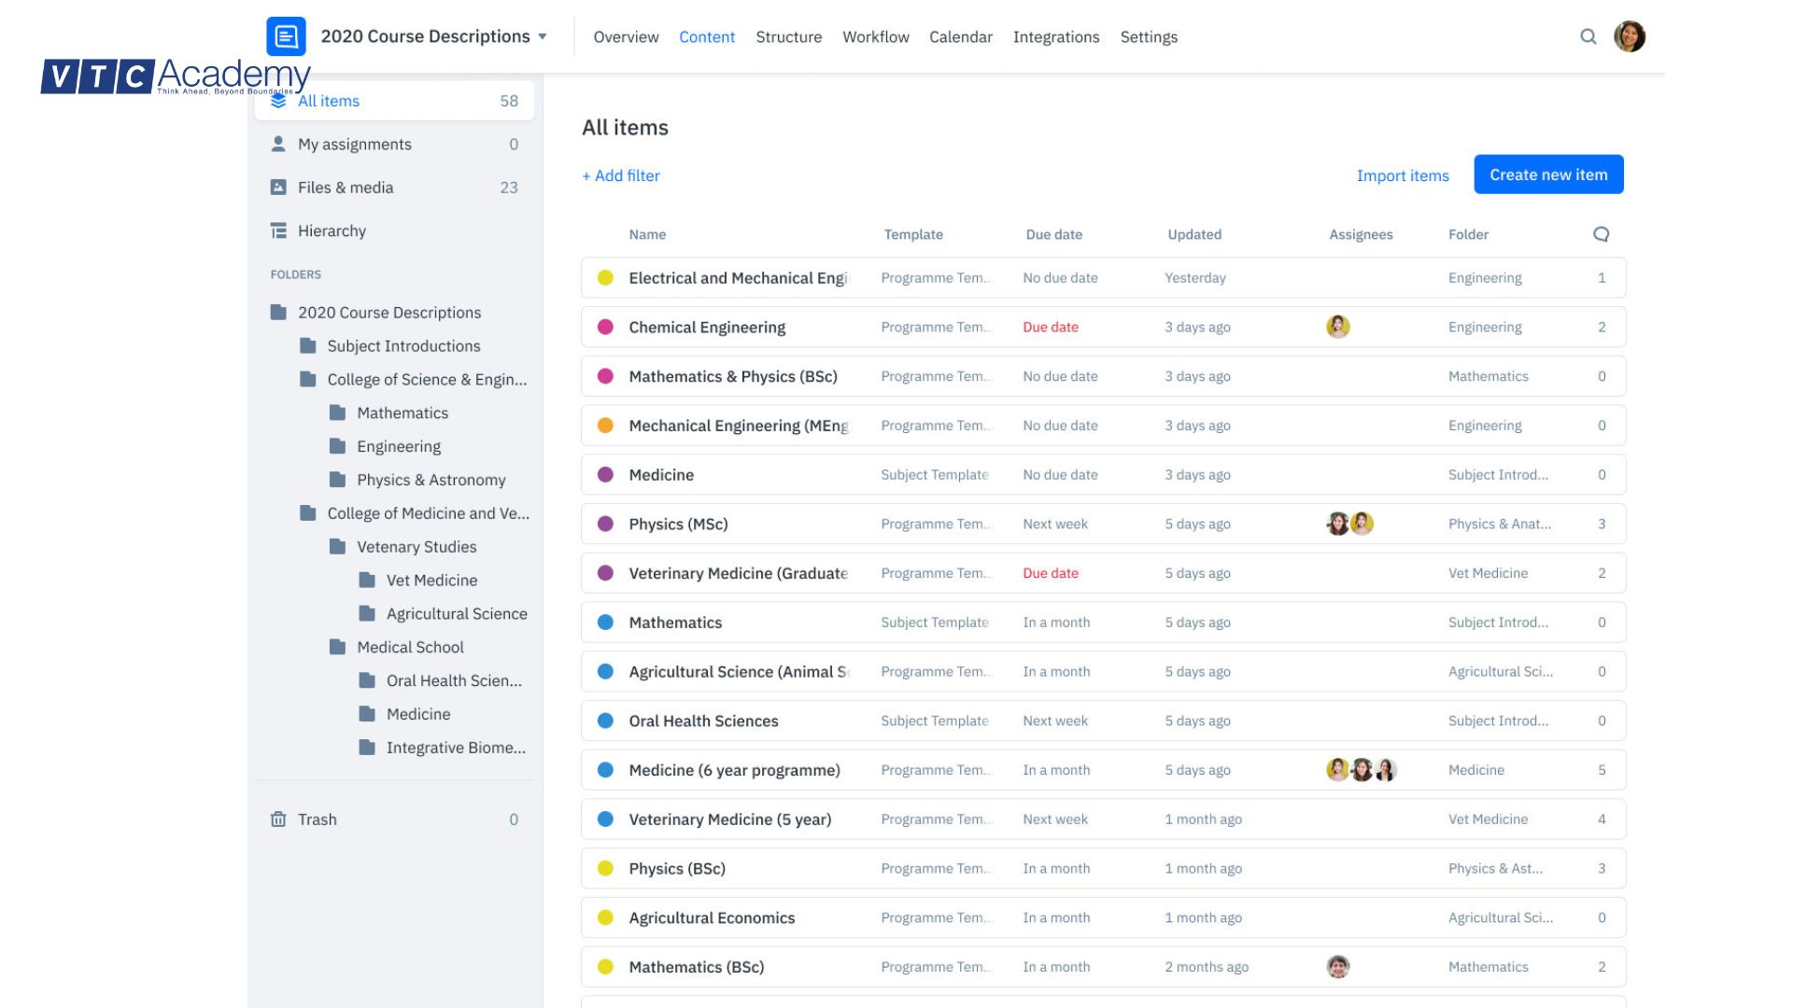
Task: Open the Vetenary Studies folder
Action: click(416, 547)
